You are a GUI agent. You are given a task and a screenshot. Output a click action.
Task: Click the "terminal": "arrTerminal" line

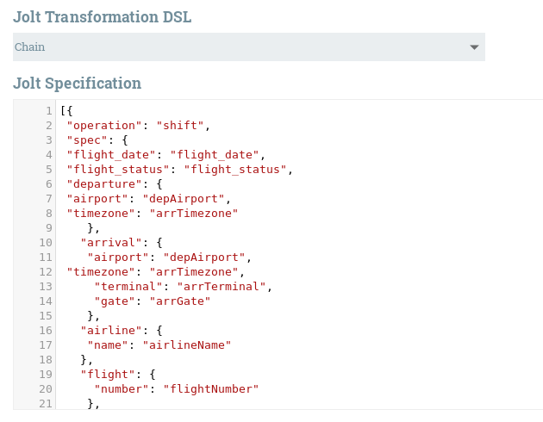click(184, 287)
